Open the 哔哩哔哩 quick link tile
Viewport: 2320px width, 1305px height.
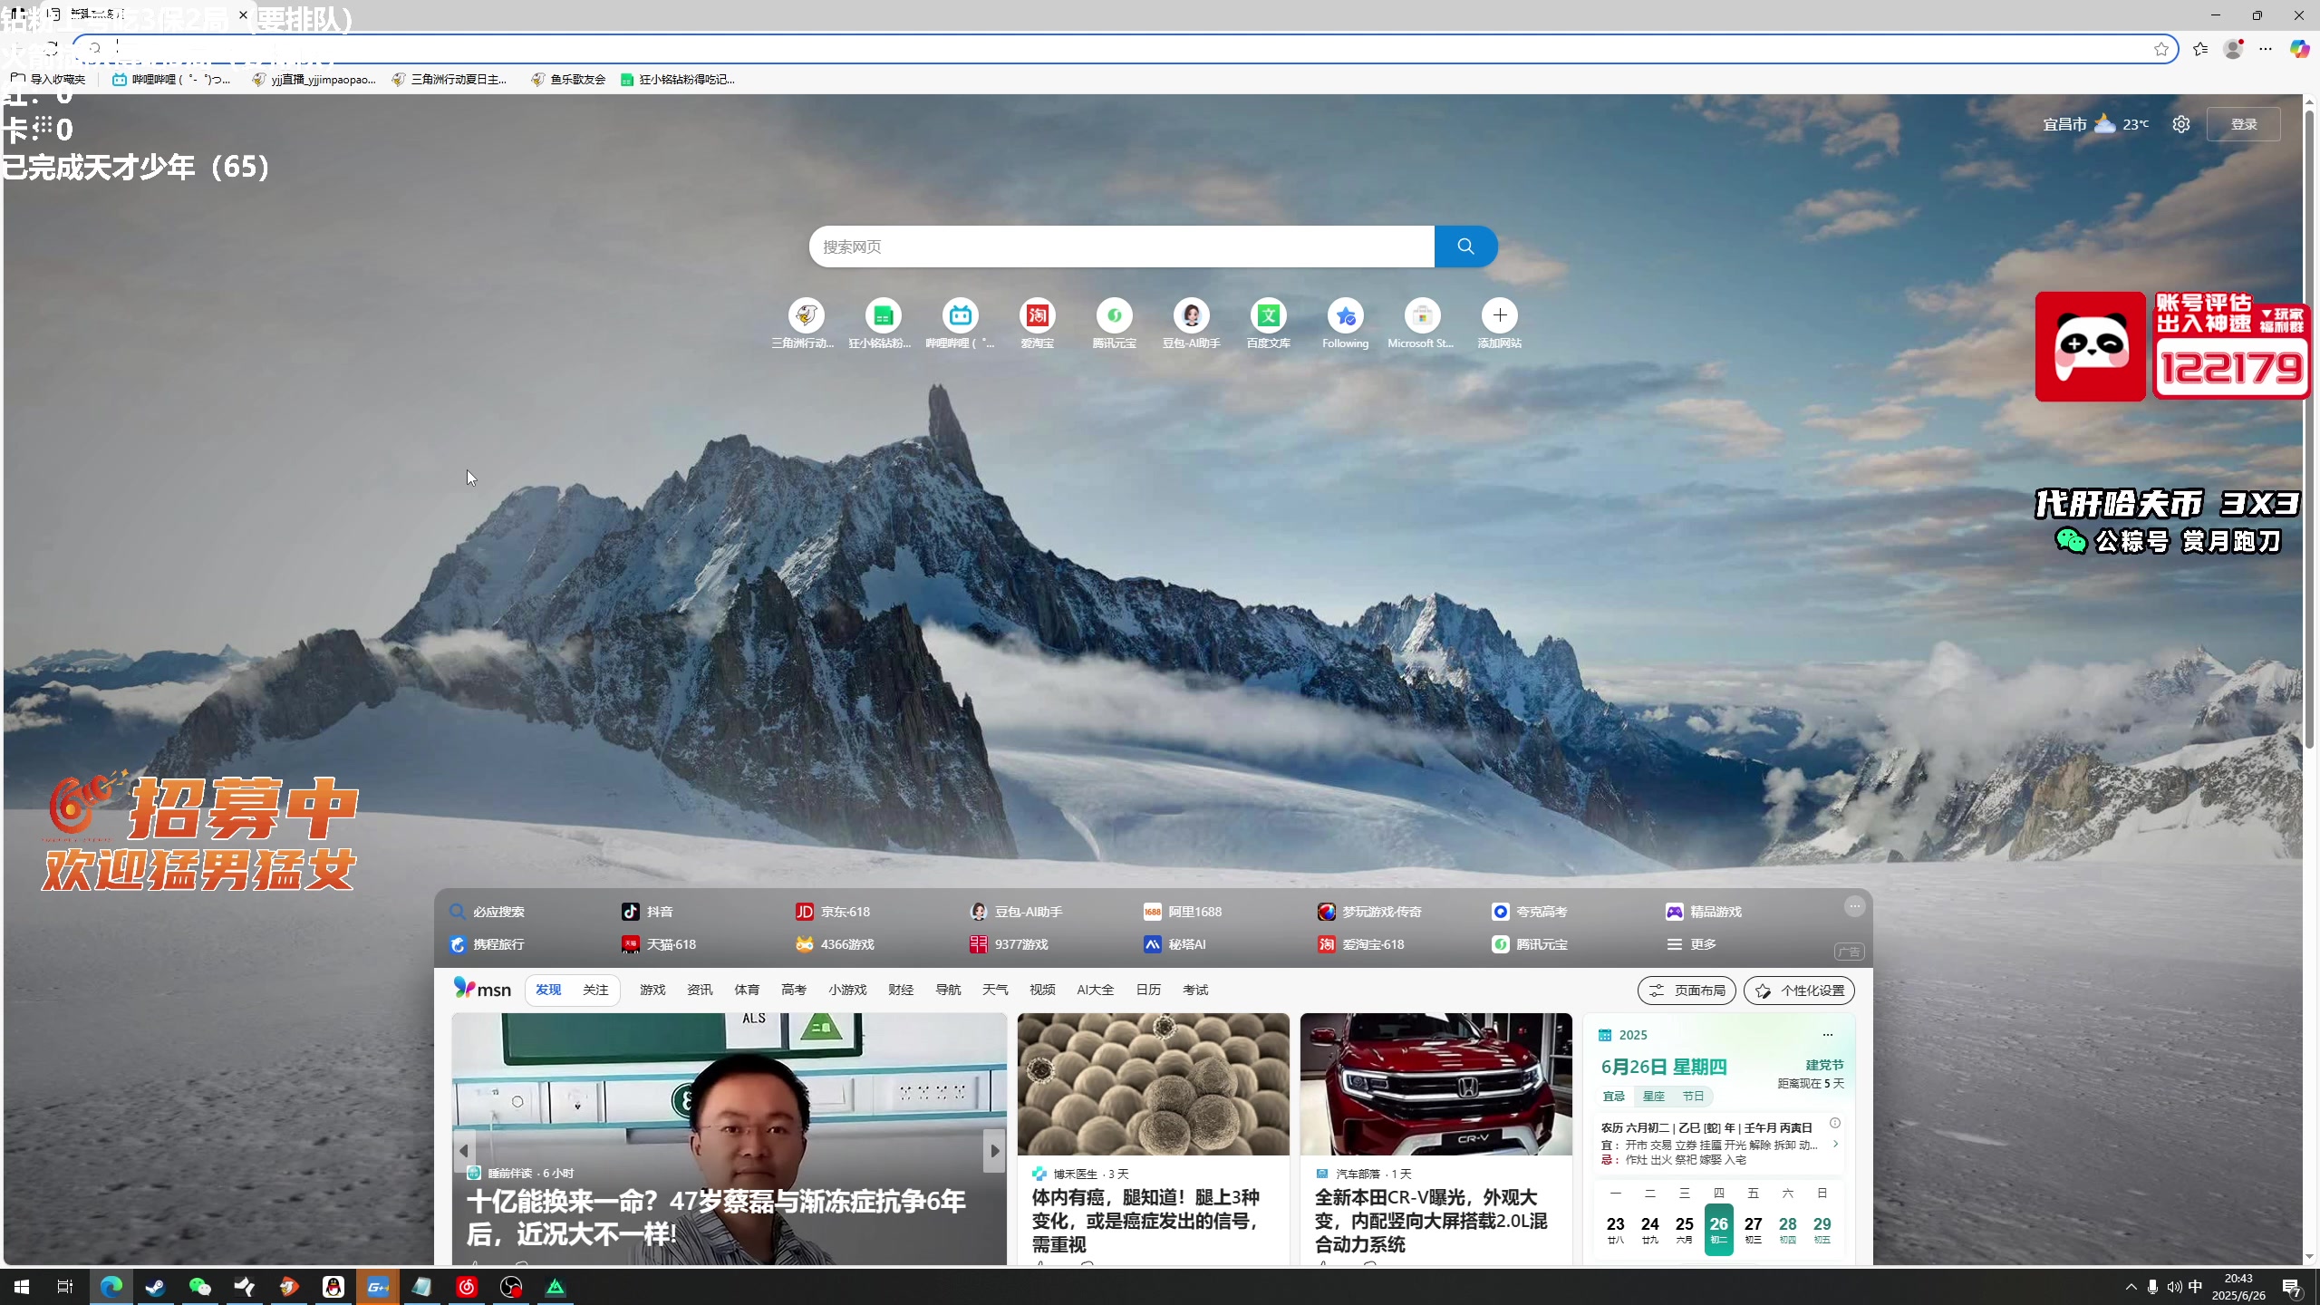click(x=960, y=324)
